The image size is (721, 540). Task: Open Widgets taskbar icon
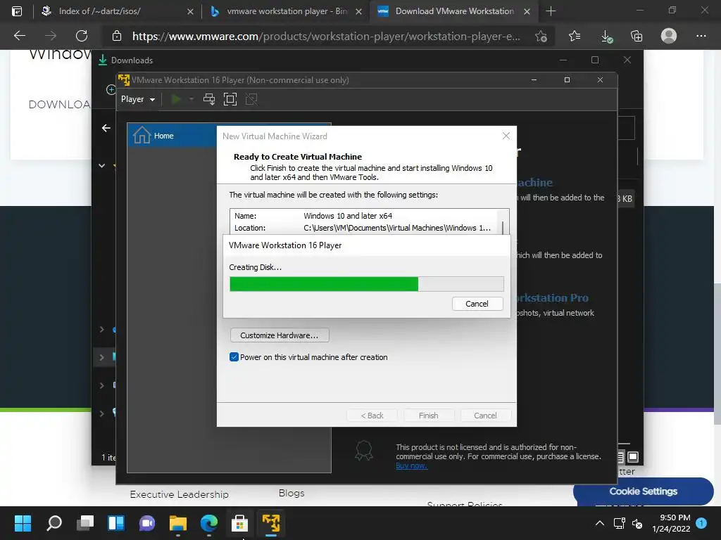pyautogui.click(x=116, y=523)
